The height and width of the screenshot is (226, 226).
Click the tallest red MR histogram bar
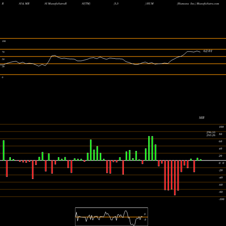click(175, 178)
